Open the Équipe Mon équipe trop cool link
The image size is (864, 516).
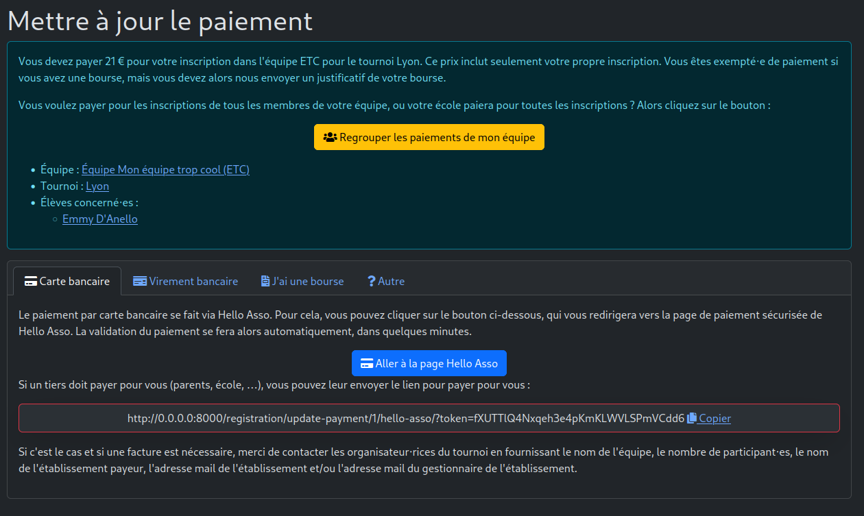click(x=165, y=169)
